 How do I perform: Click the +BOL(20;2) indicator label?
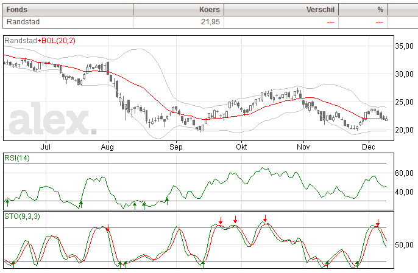[56, 41]
